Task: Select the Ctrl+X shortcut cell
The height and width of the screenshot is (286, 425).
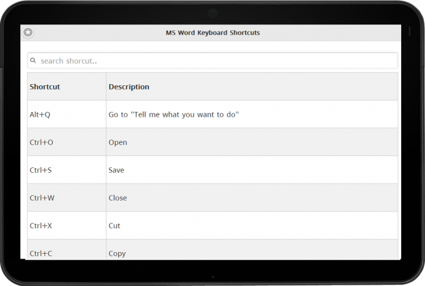Action: click(41, 226)
